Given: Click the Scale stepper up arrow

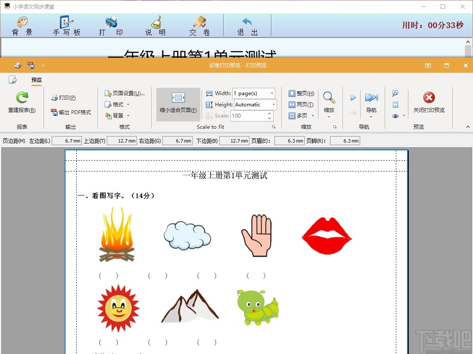Looking at the screenshot, I should coord(270,113).
